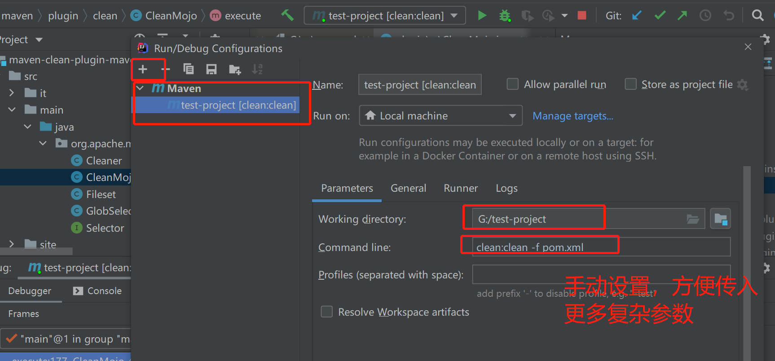This screenshot has height=361, width=775.
Task: Click the Sort Configurations icon
Action: click(x=257, y=69)
